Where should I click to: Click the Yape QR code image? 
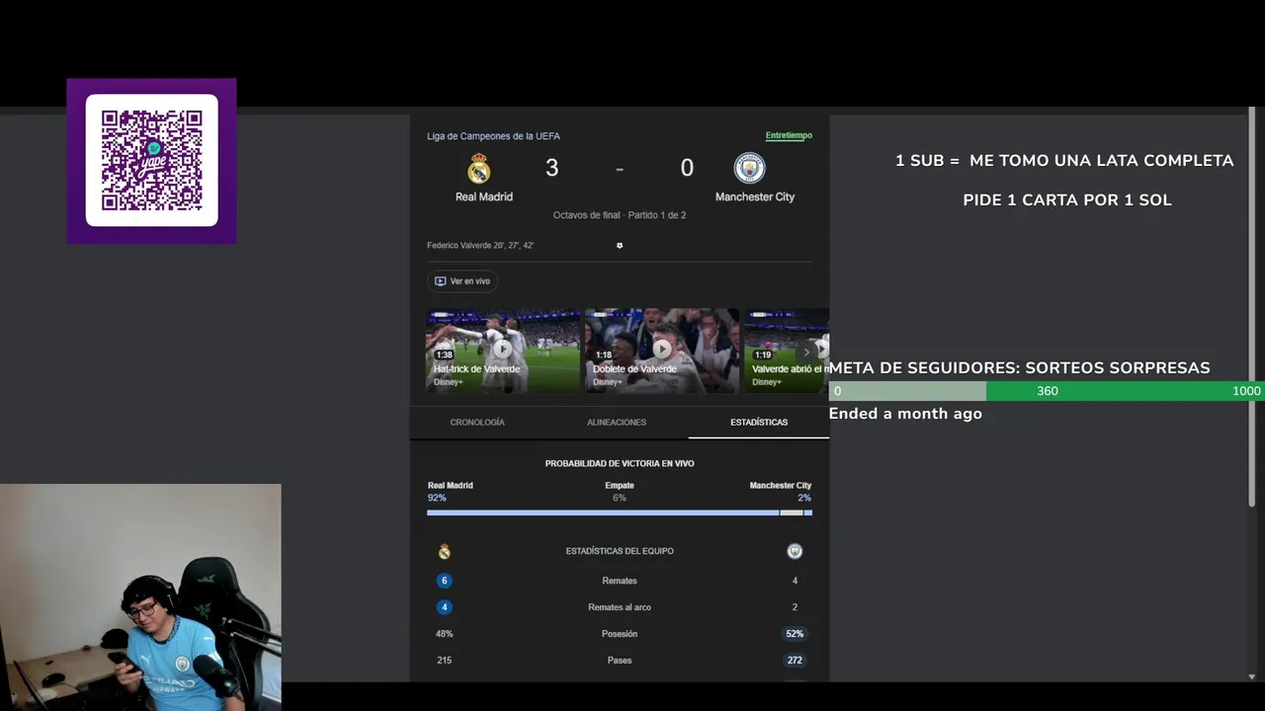(x=151, y=160)
